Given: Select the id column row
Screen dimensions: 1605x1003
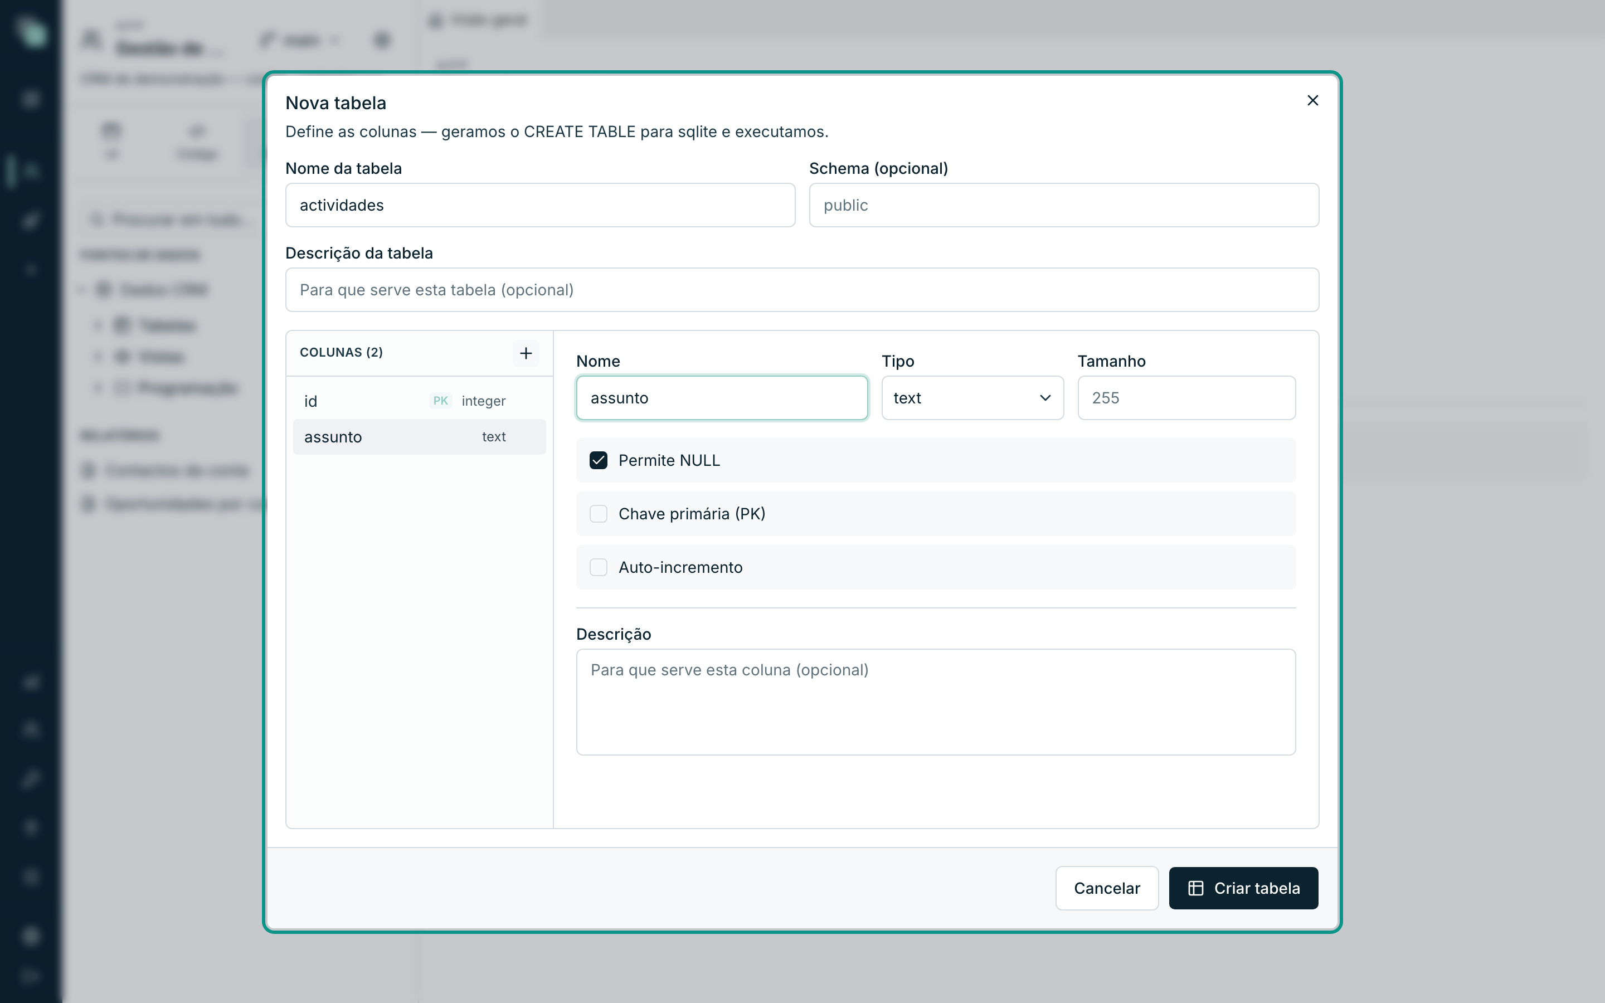Looking at the screenshot, I should 419,401.
